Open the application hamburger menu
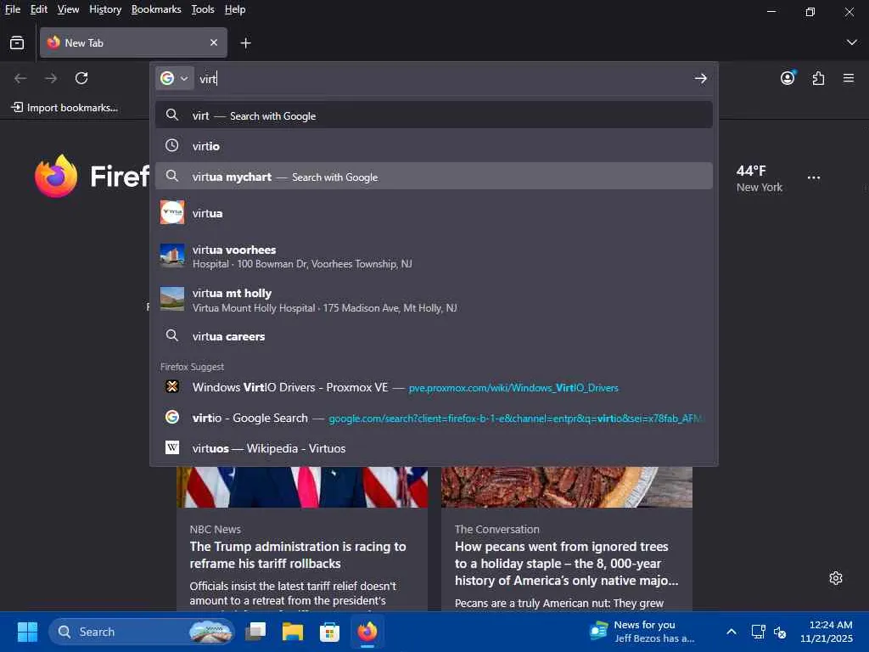 (x=849, y=78)
